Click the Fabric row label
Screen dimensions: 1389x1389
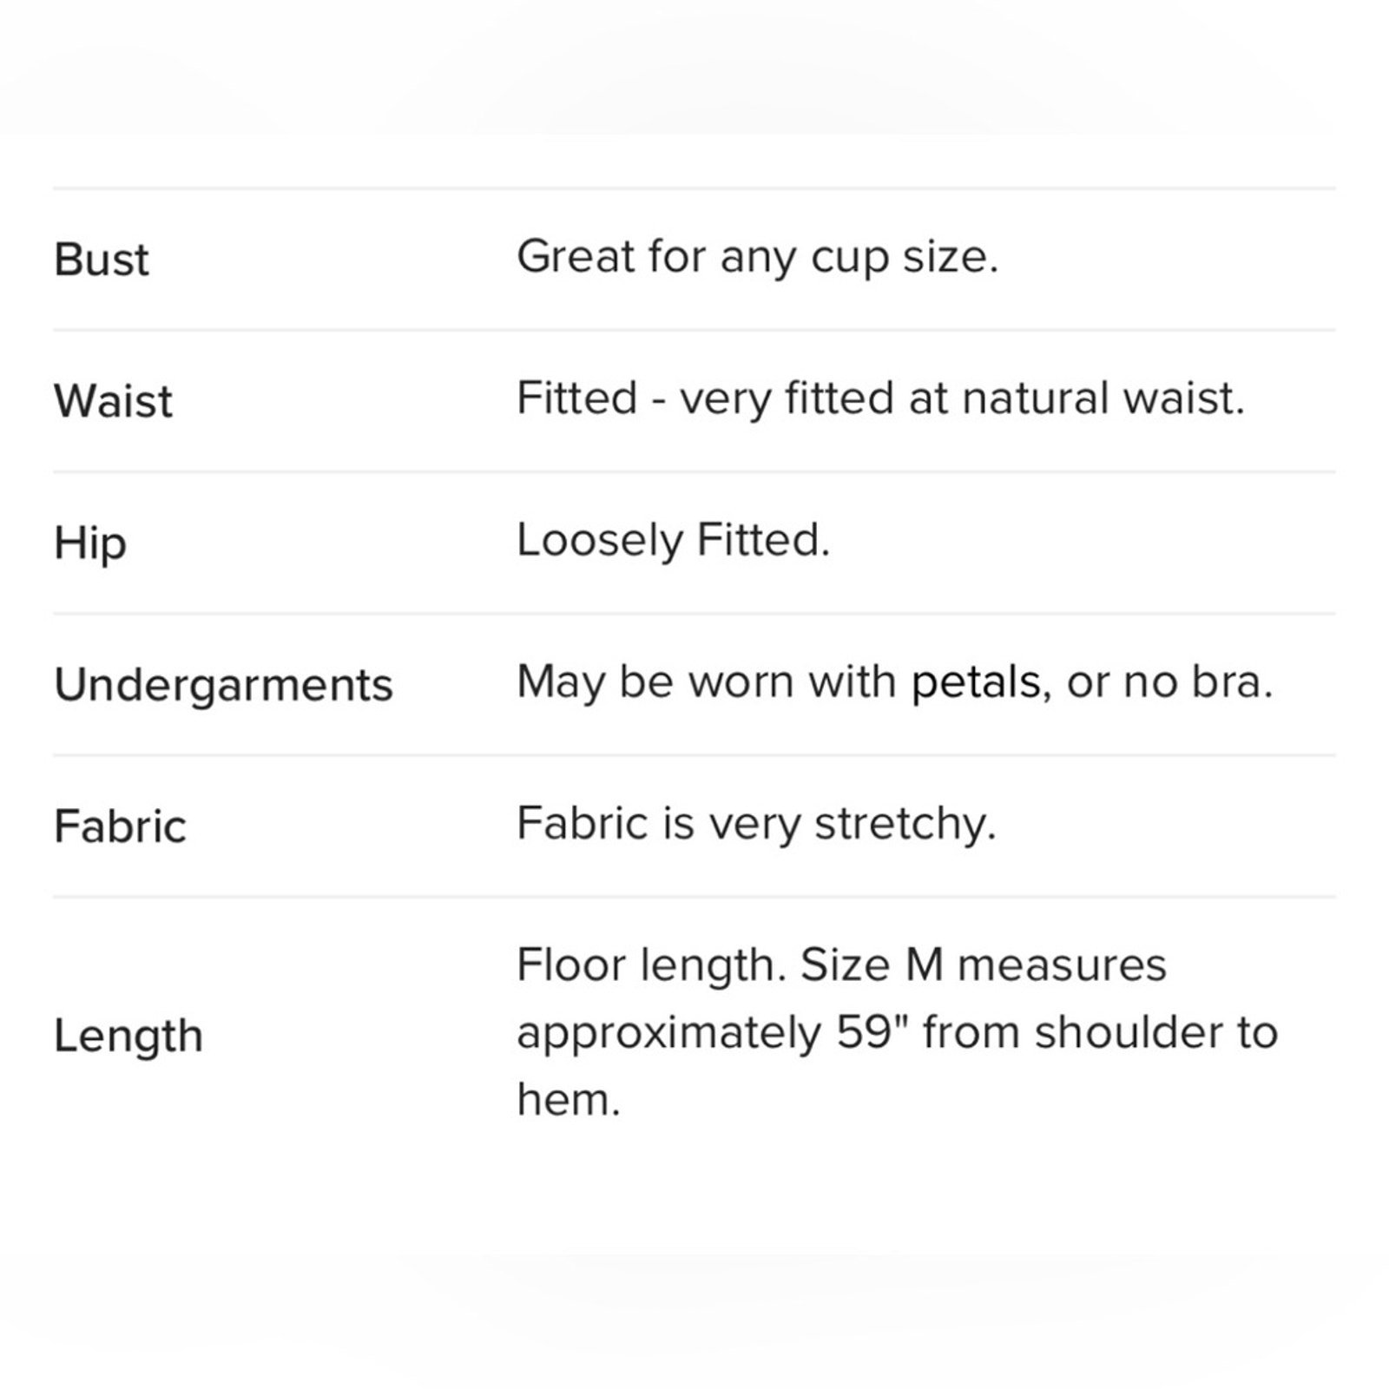pyautogui.click(x=120, y=826)
